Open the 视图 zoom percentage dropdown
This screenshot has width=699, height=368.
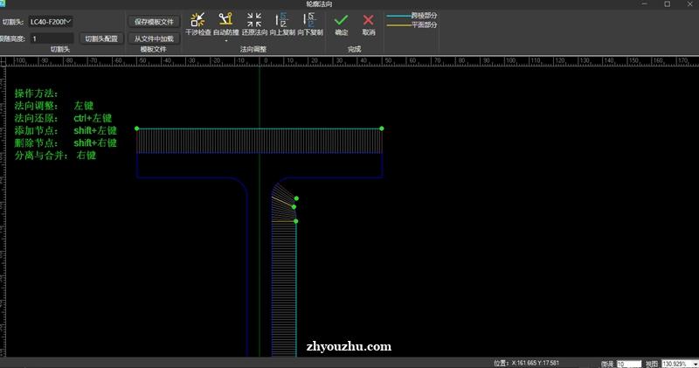coord(680,364)
